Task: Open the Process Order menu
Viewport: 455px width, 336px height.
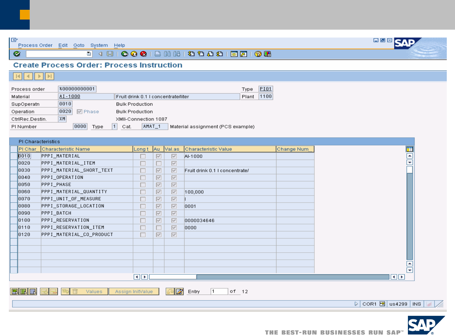Action: click(x=35, y=45)
